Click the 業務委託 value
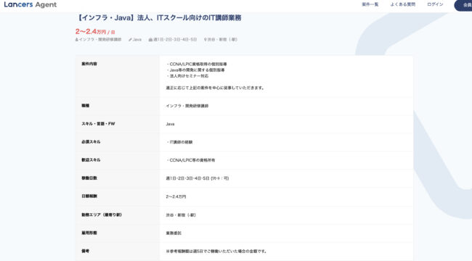 click(x=174, y=233)
